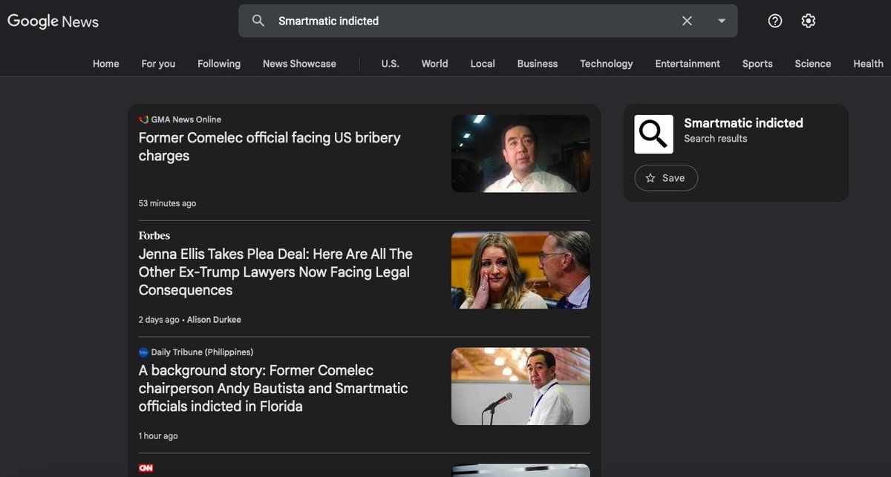Open the Health section

[868, 64]
